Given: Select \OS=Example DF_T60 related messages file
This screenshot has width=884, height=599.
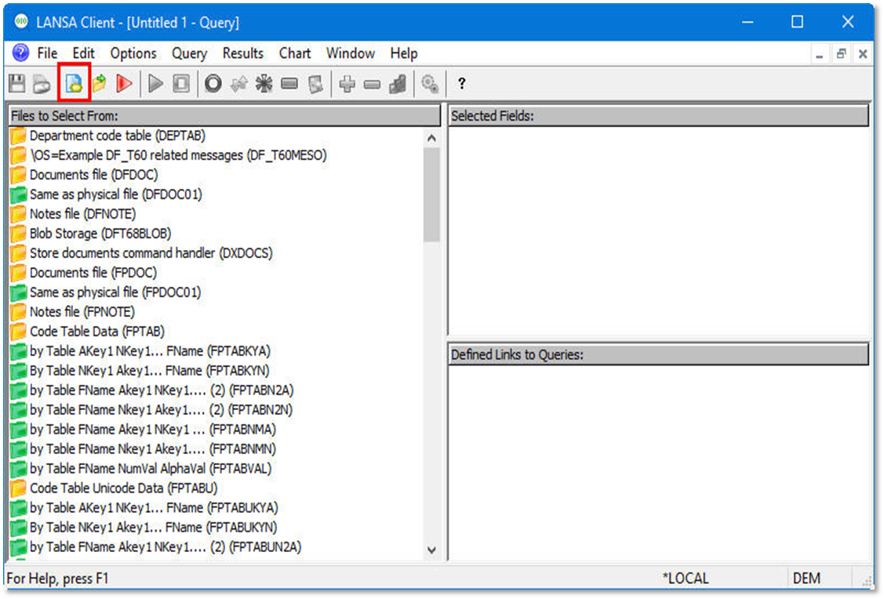Looking at the screenshot, I should click(178, 155).
